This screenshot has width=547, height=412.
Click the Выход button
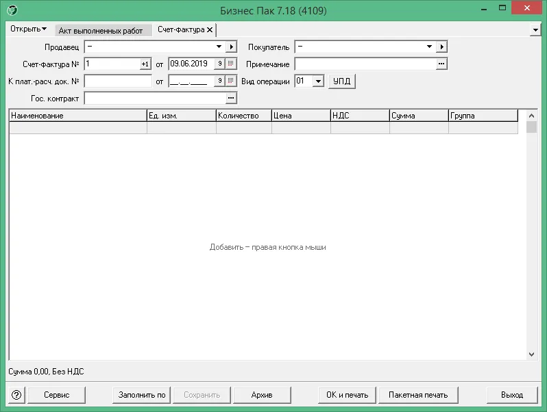tap(512, 395)
